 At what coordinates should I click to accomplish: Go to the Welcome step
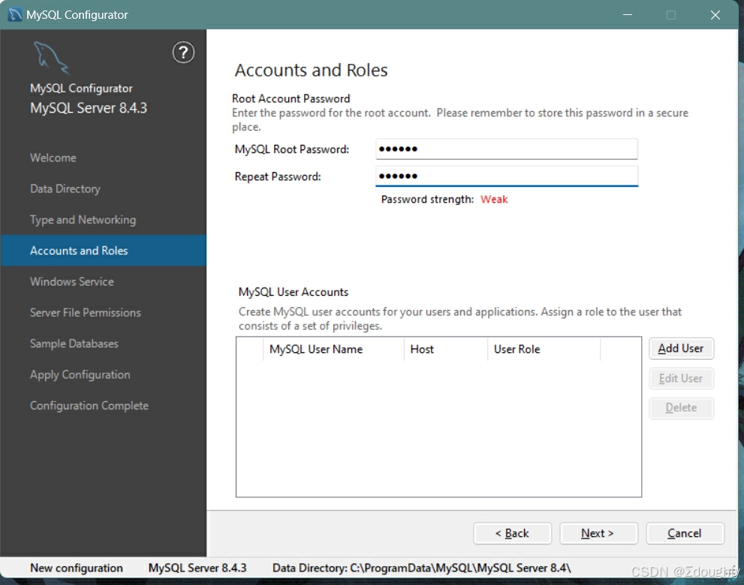[53, 158]
